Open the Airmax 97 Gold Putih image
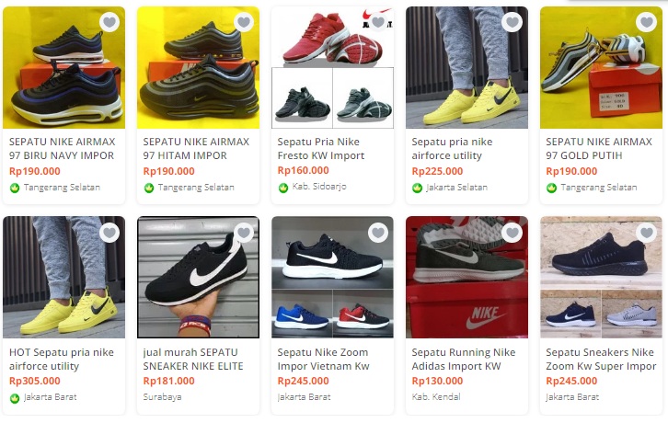668x423 pixels. coord(601,67)
